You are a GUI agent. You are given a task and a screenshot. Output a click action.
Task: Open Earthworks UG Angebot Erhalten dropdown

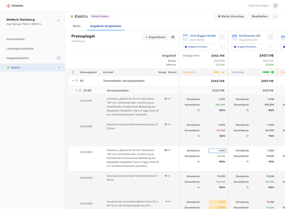[253, 47]
